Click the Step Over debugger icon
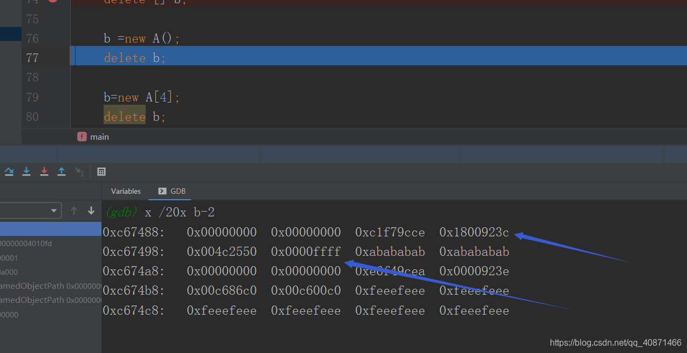687x353 pixels. (x=9, y=172)
